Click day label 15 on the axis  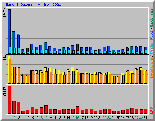point(73,118)
